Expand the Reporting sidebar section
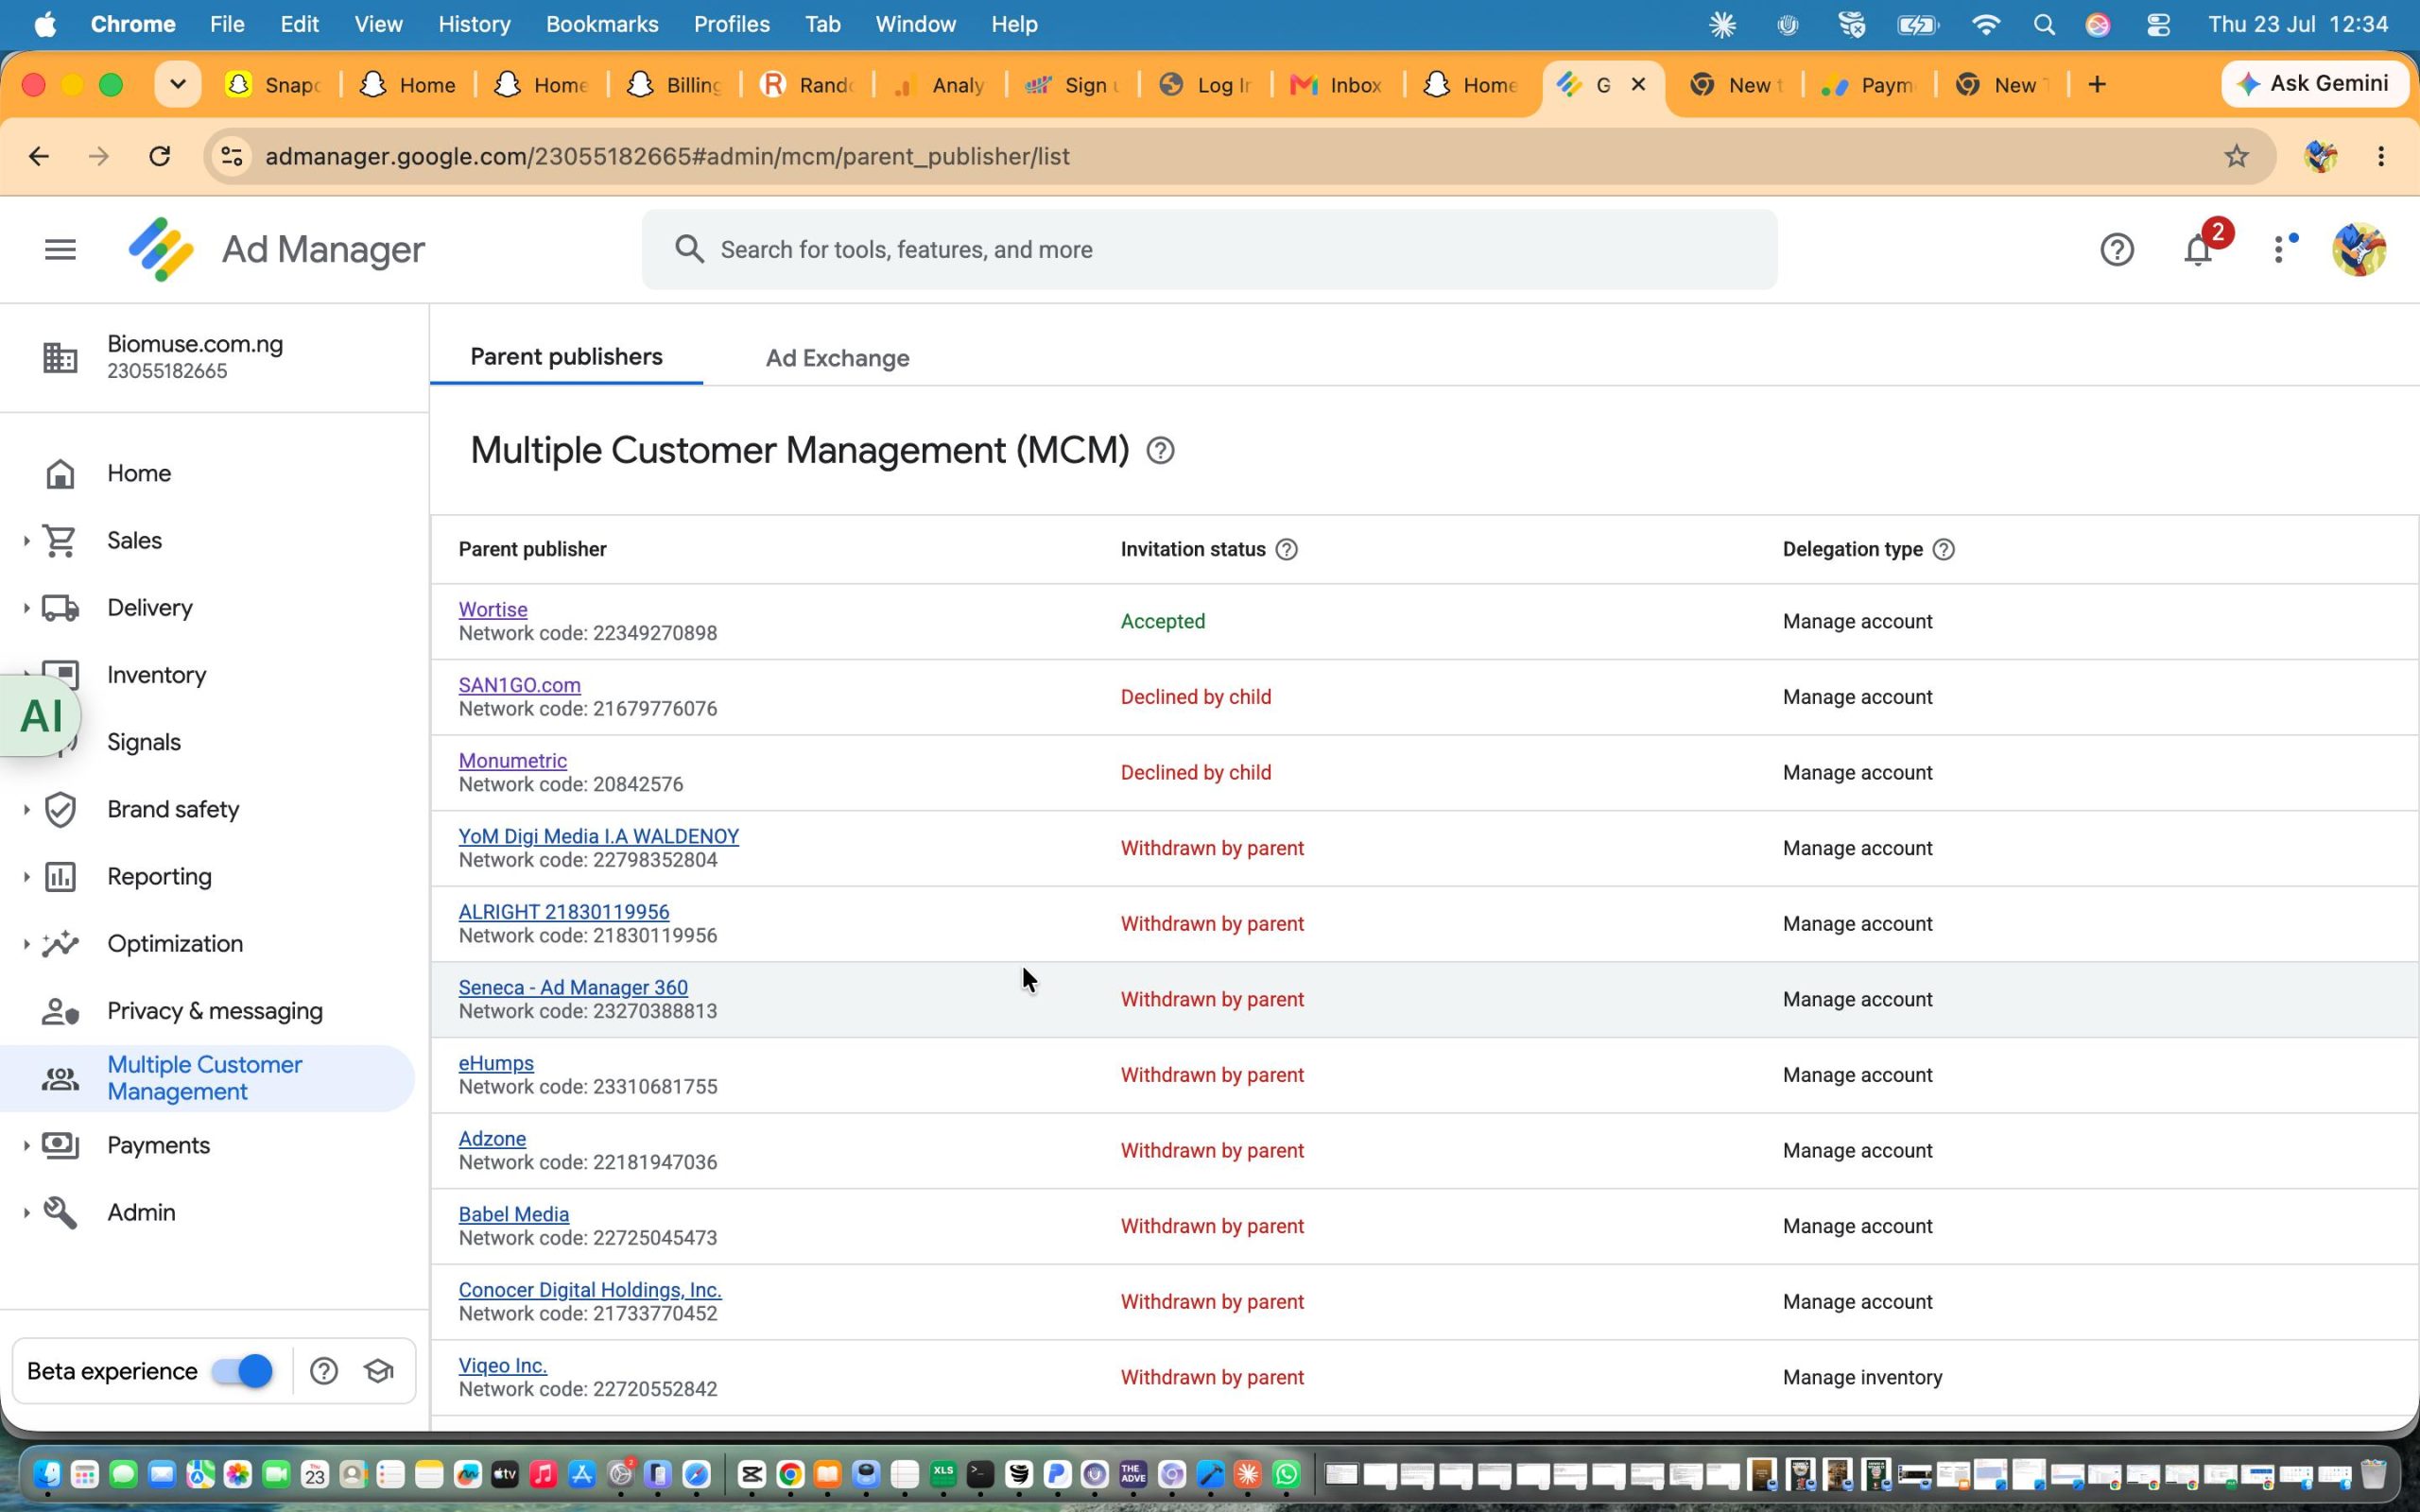2420x1512 pixels. (26, 877)
